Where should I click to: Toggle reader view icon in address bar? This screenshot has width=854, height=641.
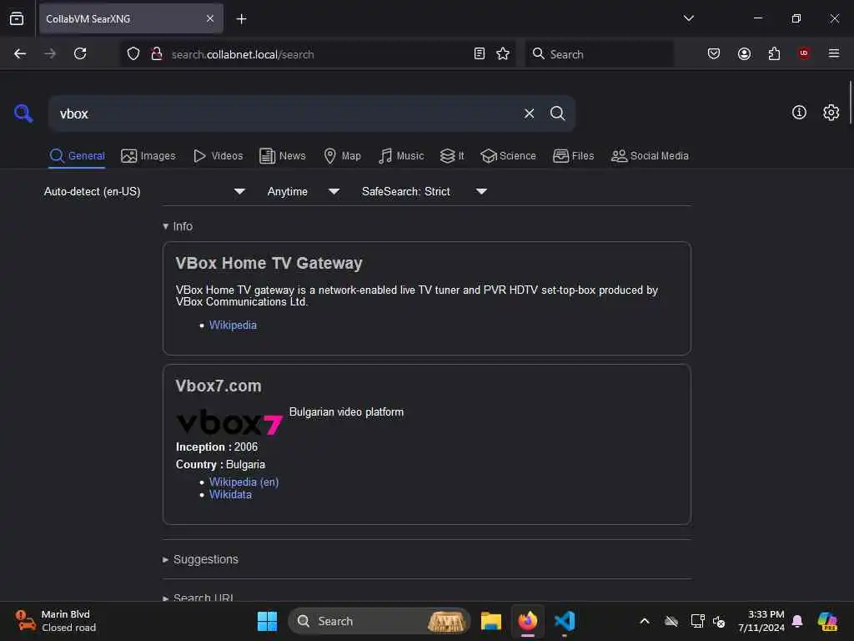480,53
